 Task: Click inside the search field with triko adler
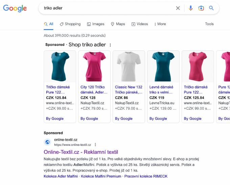point(101,8)
